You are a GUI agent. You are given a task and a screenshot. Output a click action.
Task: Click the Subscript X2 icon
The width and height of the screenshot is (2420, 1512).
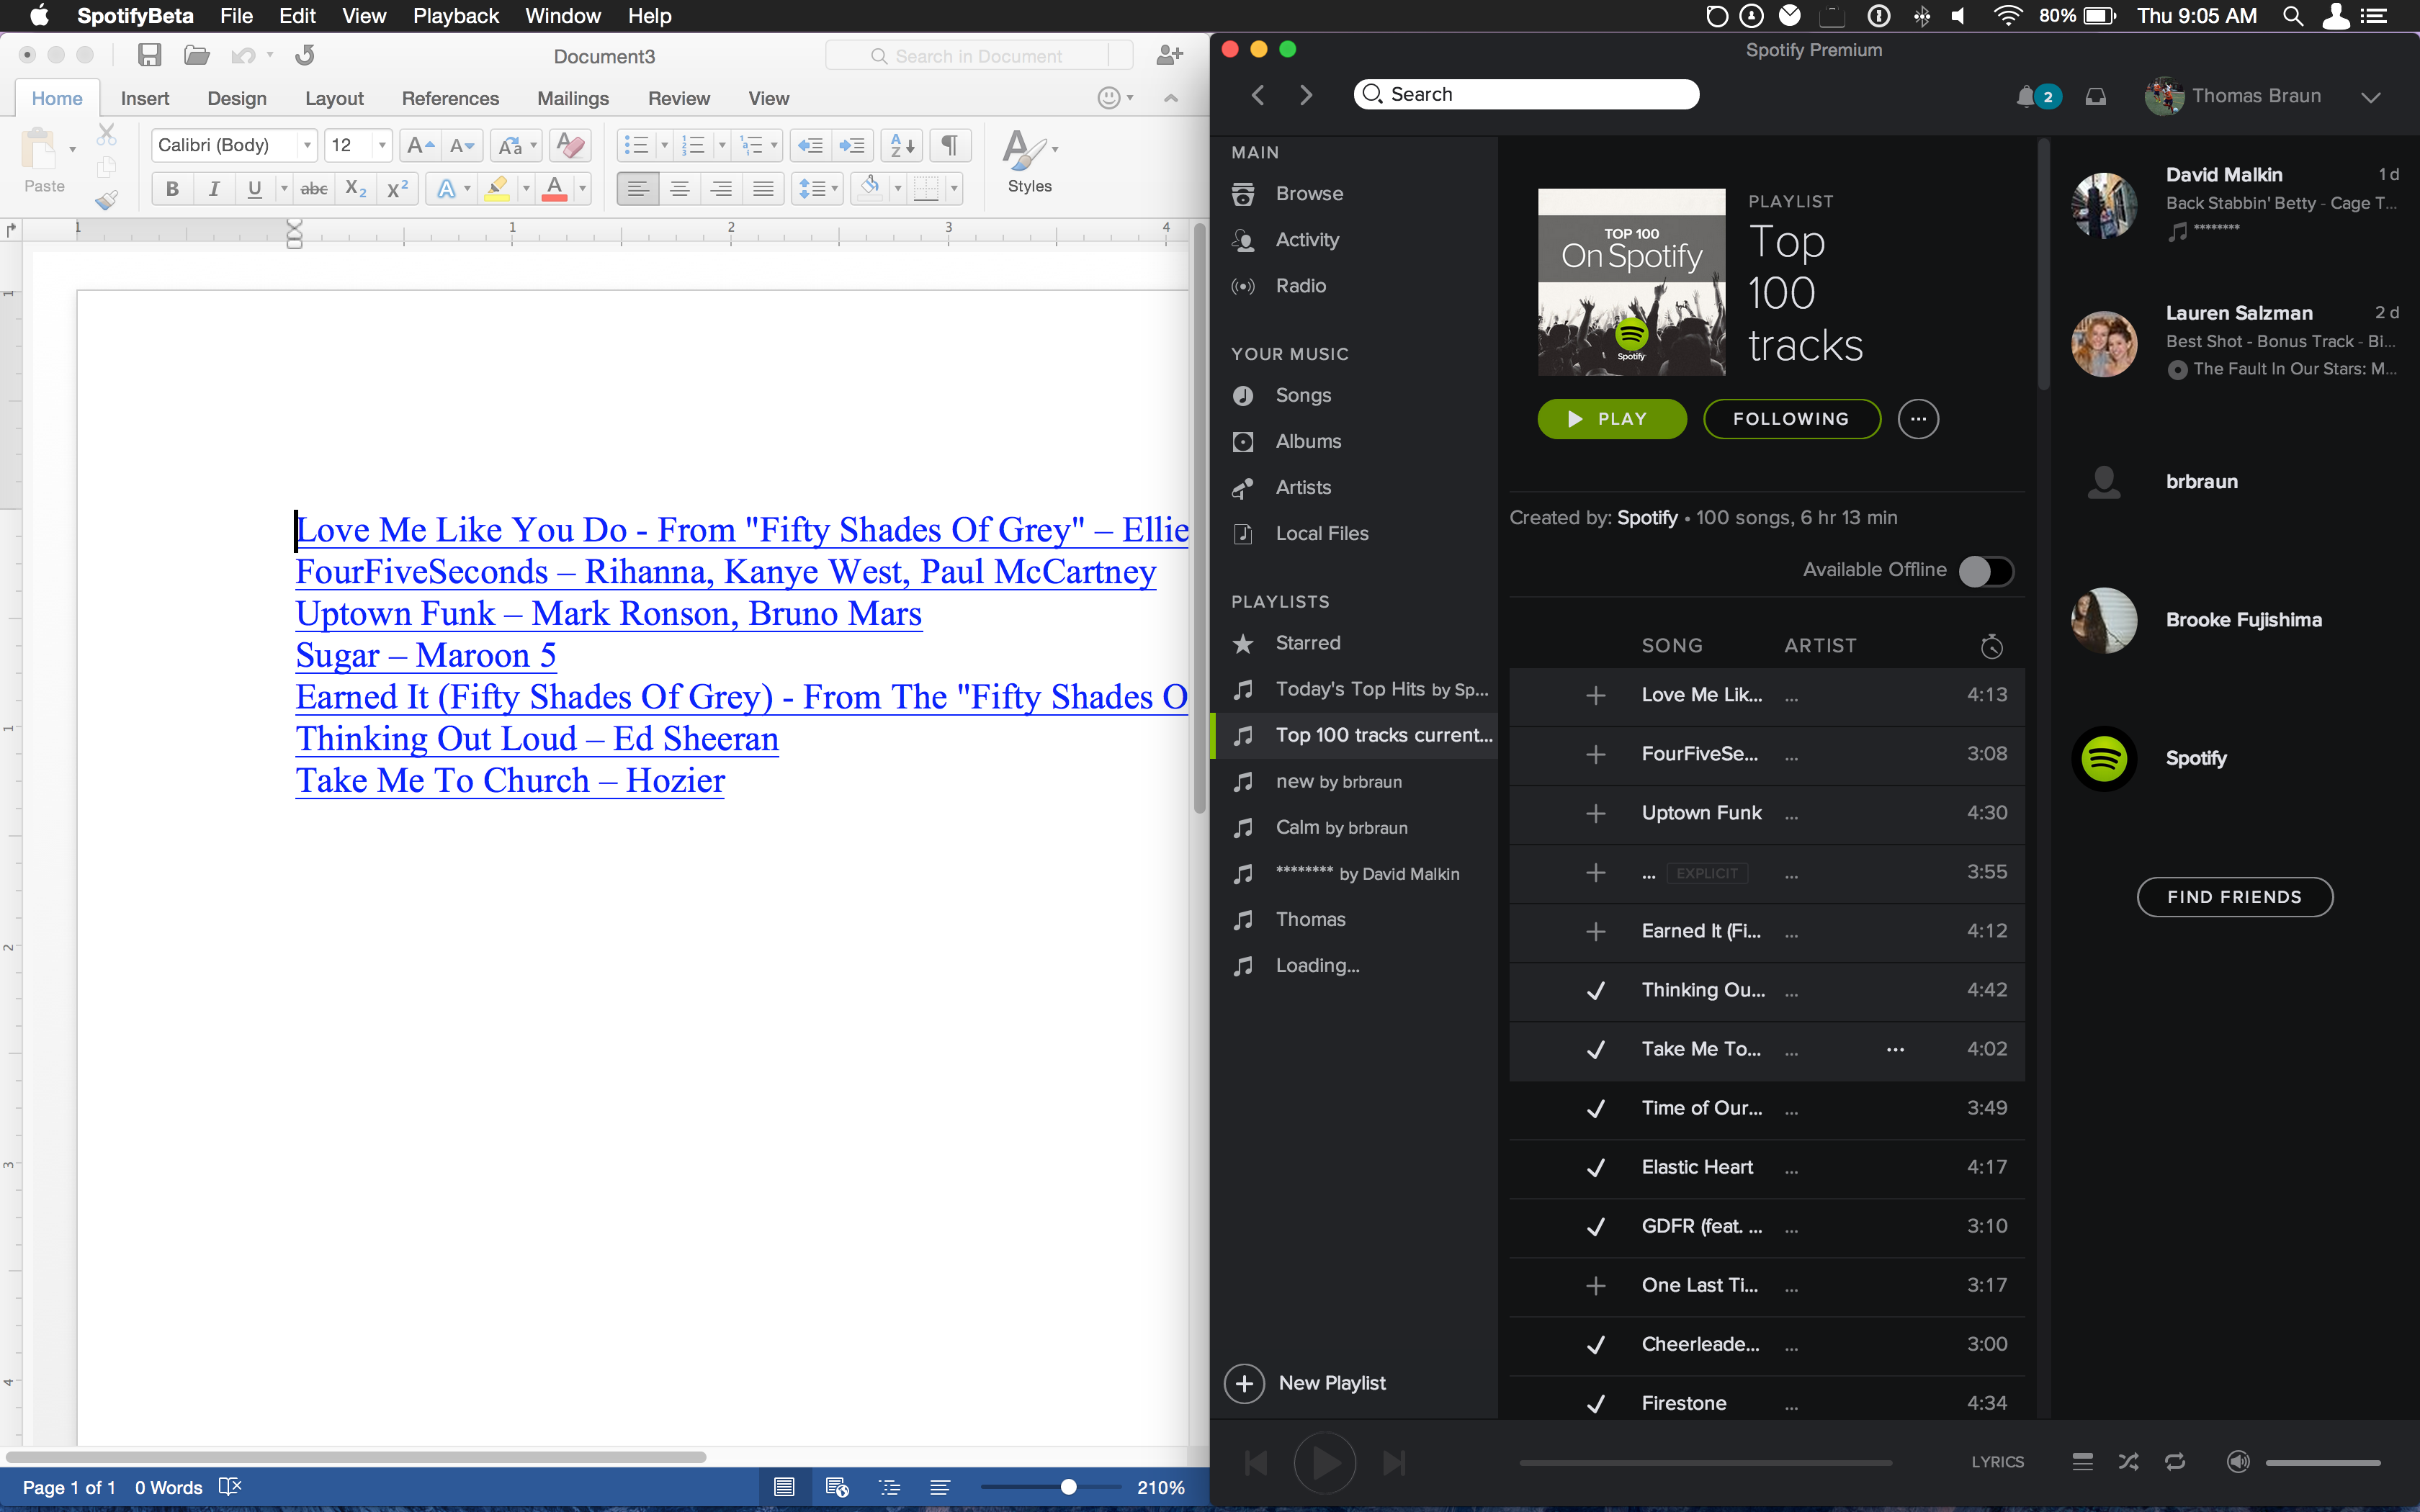click(355, 188)
